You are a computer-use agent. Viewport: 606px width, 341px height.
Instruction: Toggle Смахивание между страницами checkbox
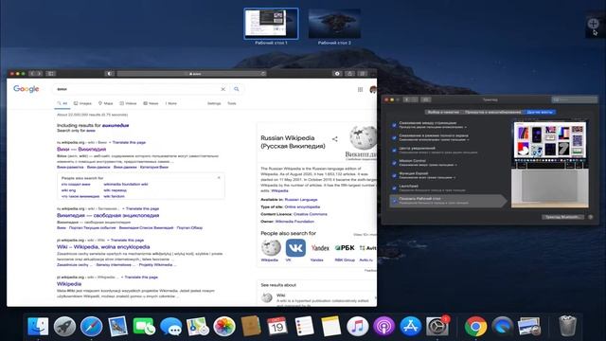[394, 125]
